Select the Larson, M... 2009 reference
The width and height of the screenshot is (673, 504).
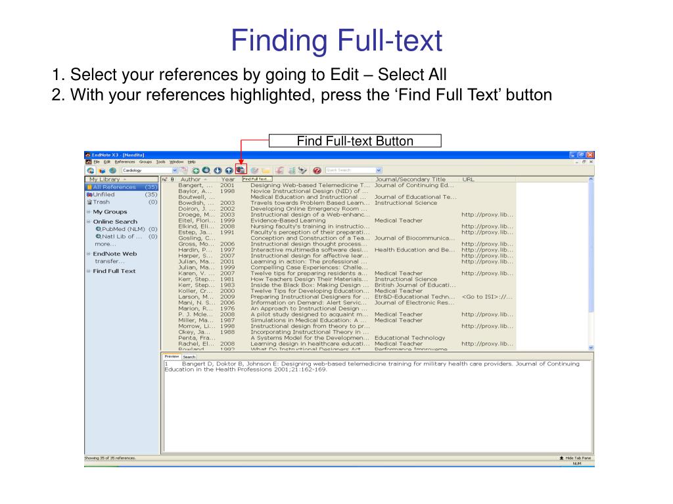[x=338, y=297]
